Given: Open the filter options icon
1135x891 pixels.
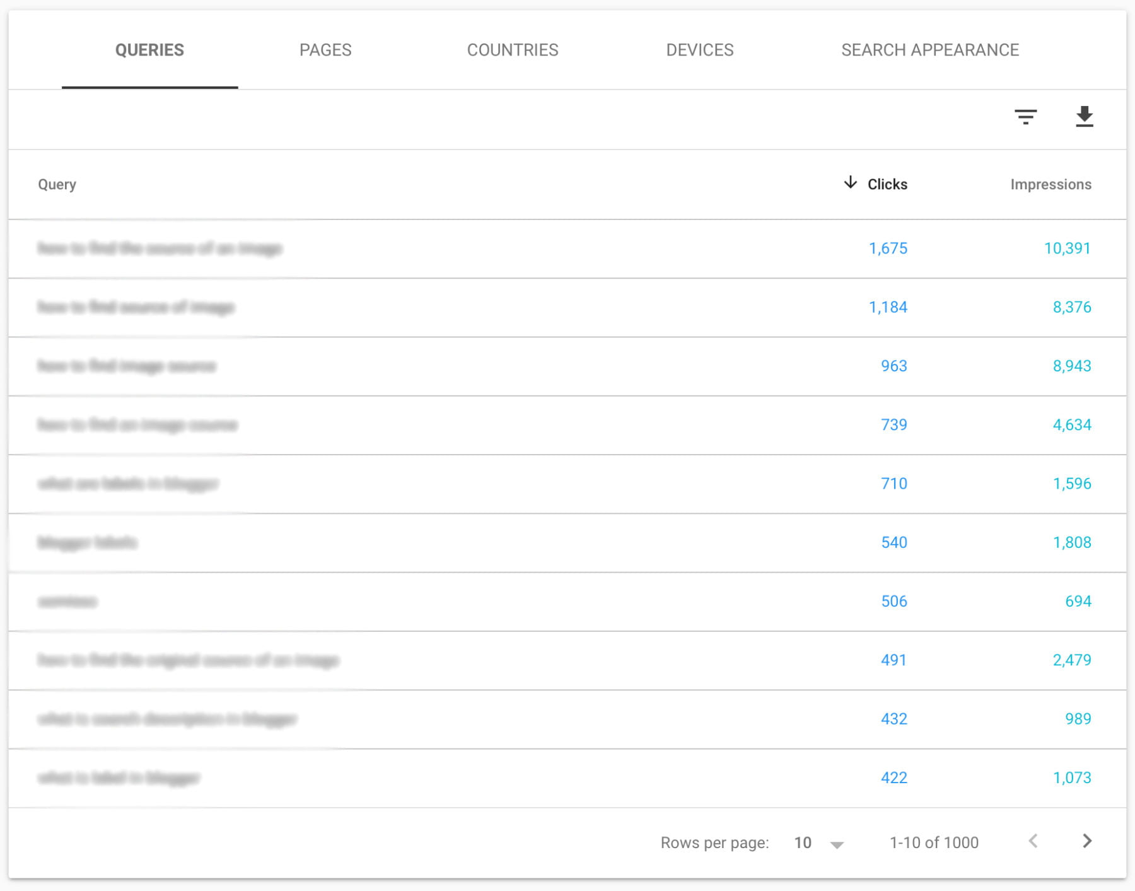Looking at the screenshot, I should tap(1026, 118).
